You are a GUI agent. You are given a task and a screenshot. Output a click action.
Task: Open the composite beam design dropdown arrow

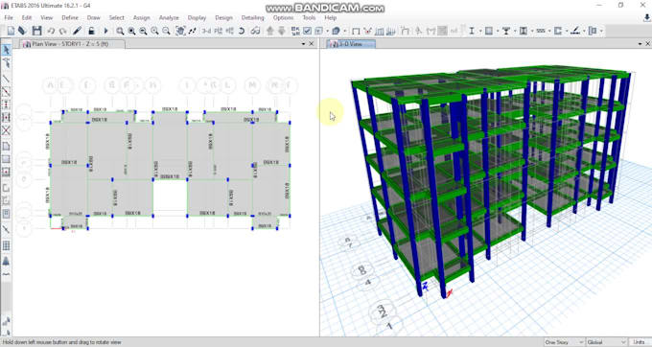(515, 32)
